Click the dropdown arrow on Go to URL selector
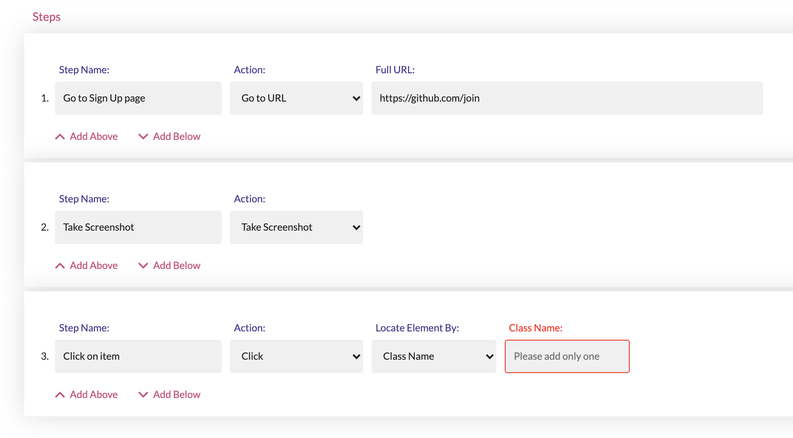793x438 pixels. click(x=356, y=98)
